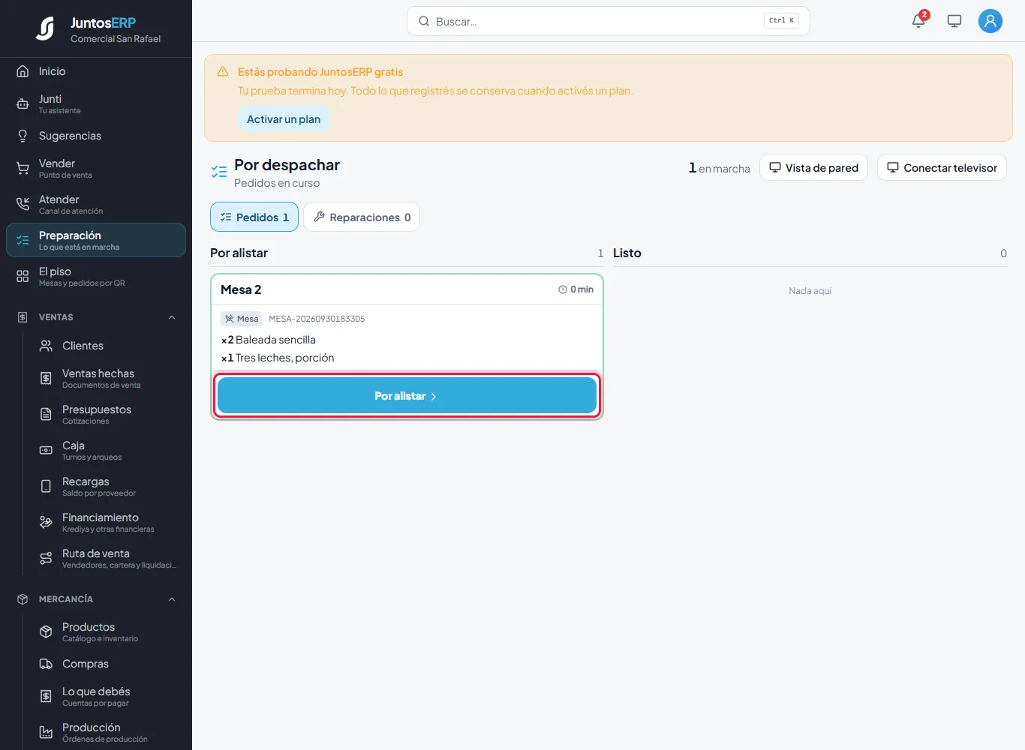Image resolution: width=1025 pixels, height=750 pixels.
Task: Click the Mesa 2 card title
Action: click(241, 289)
